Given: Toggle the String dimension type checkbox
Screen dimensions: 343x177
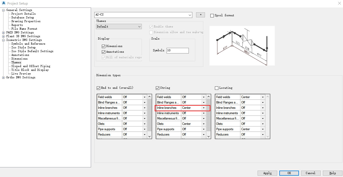Looking at the screenshot, I should tap(158, 88).
